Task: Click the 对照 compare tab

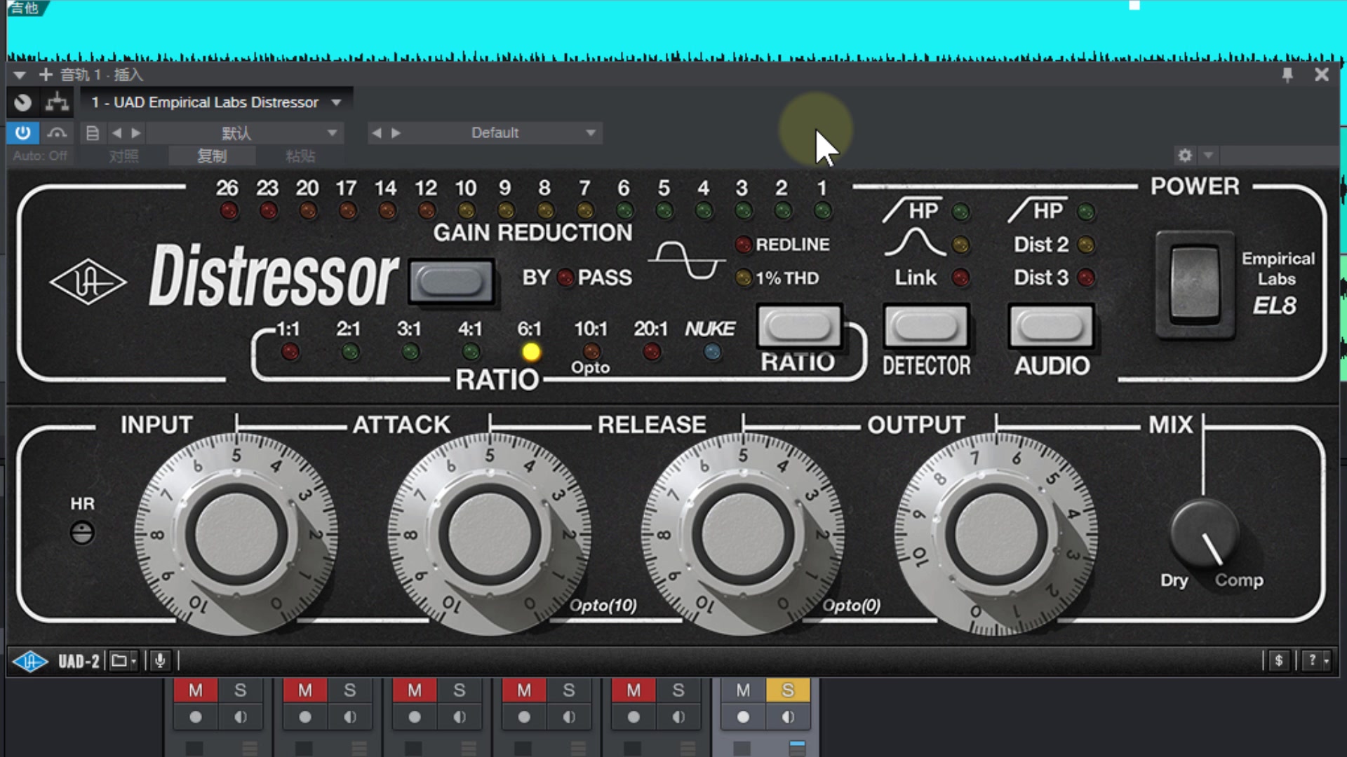Action: click(x=123, y=156)
